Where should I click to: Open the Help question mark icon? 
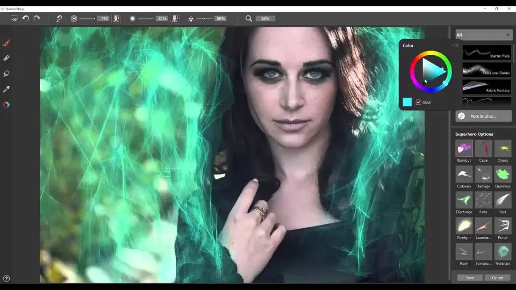pyautogui.click(x=6, y=279)
